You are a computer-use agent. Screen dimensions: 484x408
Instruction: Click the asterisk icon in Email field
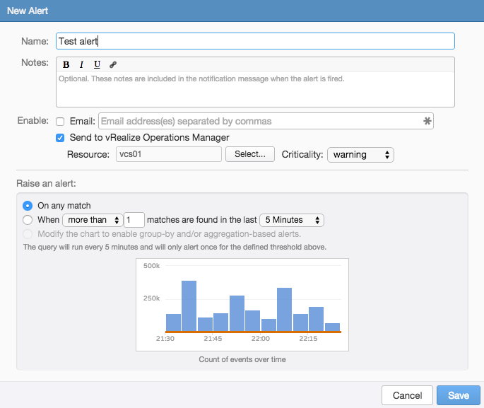pos(427,121)
